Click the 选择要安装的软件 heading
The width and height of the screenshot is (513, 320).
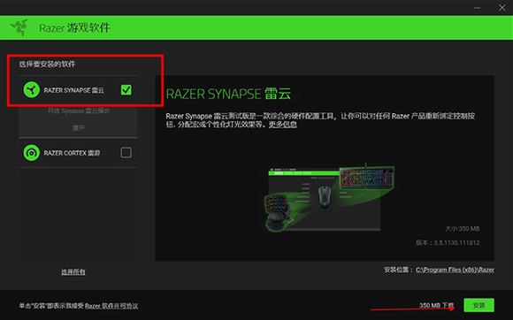tap(47, 64)
